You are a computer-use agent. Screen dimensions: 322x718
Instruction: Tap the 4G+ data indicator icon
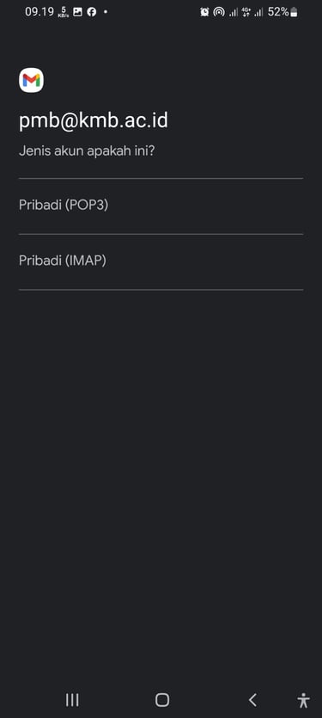click(246, 12)
